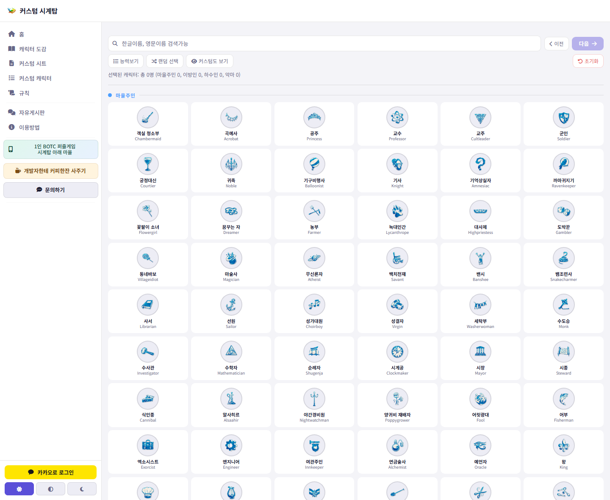Viewport: 610px width, 500px height.
Task: Pick the Balloonist balloon icon
Action: tap(314, 164)
